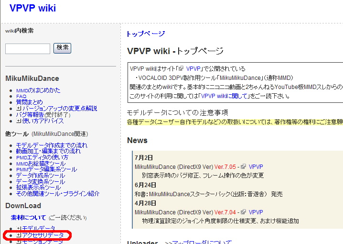This screenshot has width=343, height=244.
Task: Open MMDお絵描きツール link
Action: [x=41, y=164]
